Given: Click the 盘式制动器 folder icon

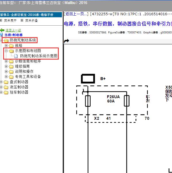Looking at the screenshot, I should 6,82.
